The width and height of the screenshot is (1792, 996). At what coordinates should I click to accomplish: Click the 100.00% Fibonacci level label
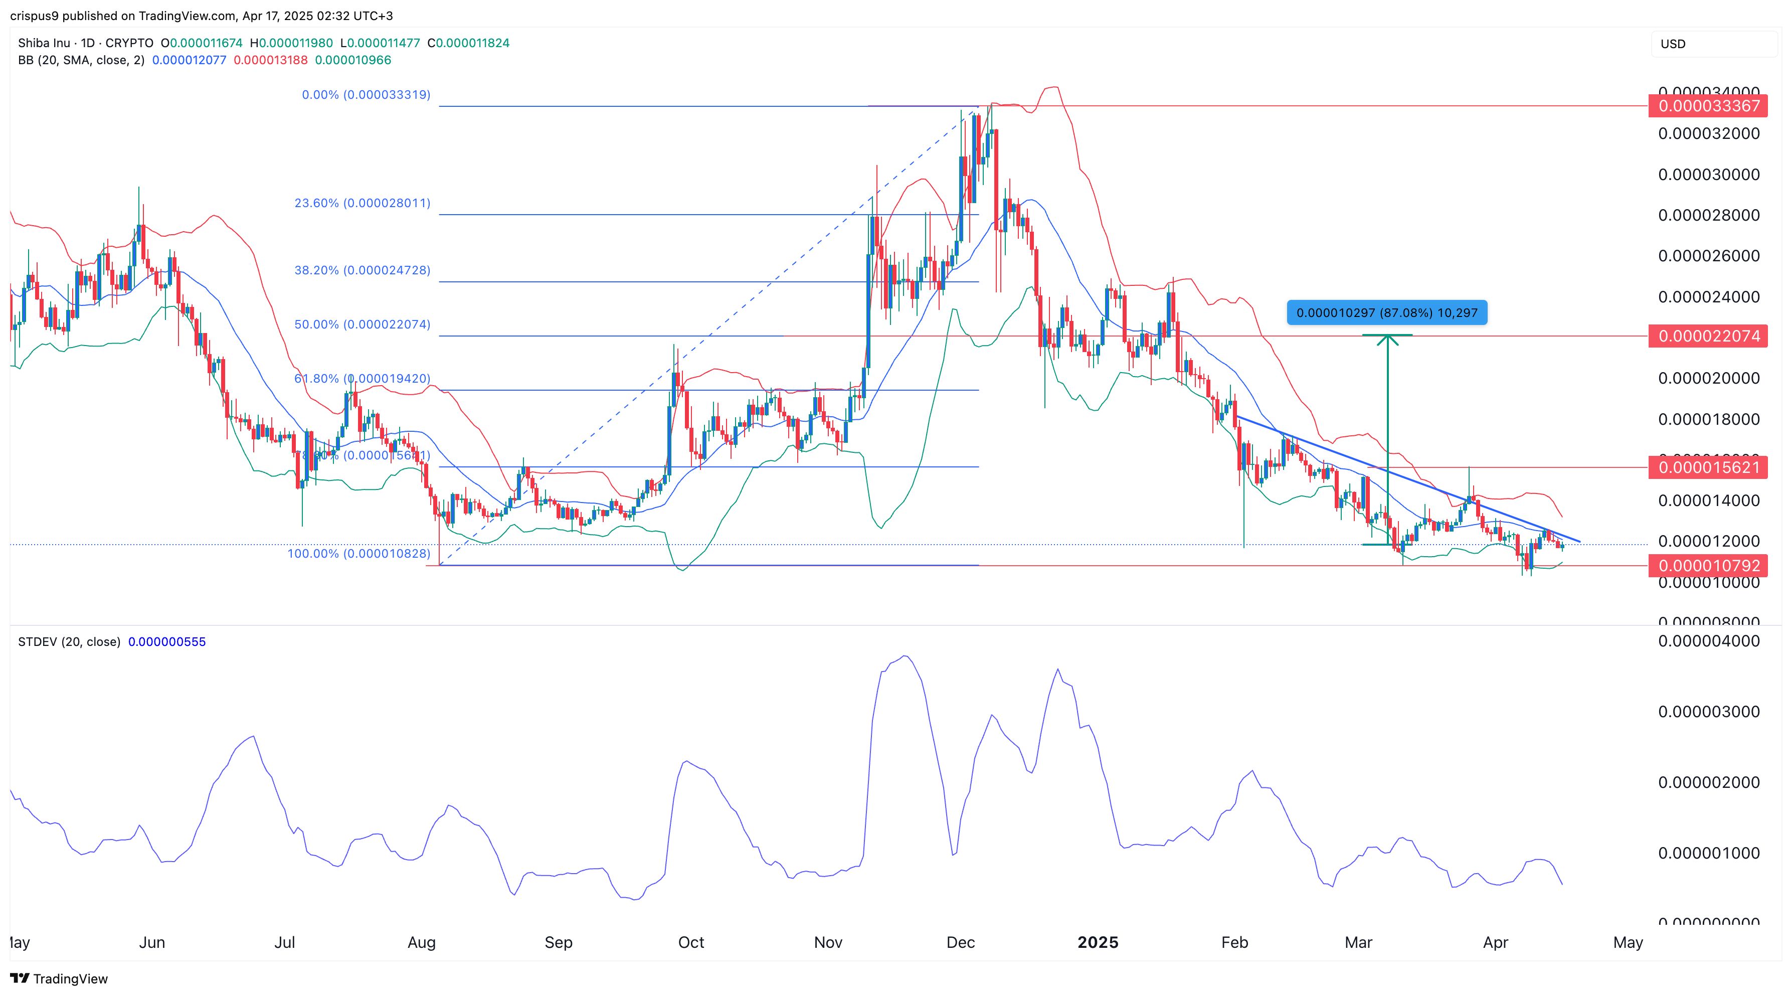click(x=359, y=554)
